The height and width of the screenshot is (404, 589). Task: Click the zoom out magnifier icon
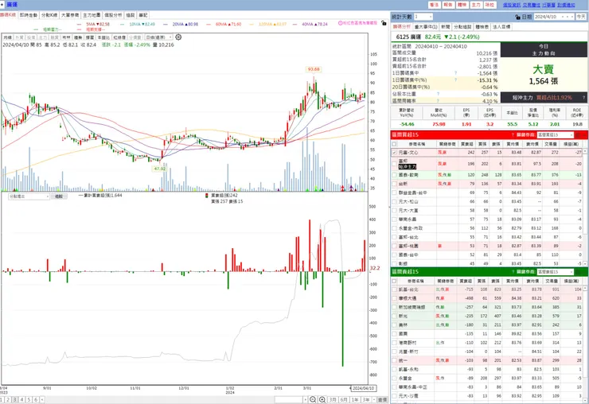coord(313,400)
